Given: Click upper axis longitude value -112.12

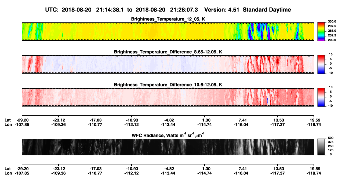Looking at the screenshot, I should click(132, 125).
